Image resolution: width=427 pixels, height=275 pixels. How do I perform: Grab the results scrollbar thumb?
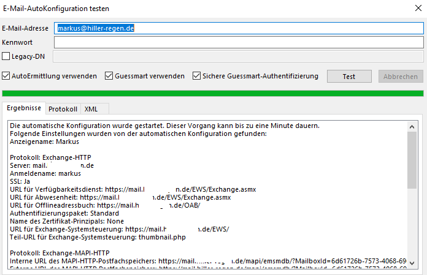point(412,159)
